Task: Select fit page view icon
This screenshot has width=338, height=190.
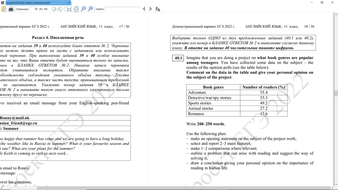Action: 76,9
